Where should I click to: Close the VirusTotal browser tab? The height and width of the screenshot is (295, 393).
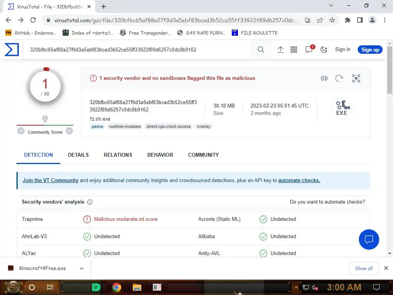coord(89,7)
